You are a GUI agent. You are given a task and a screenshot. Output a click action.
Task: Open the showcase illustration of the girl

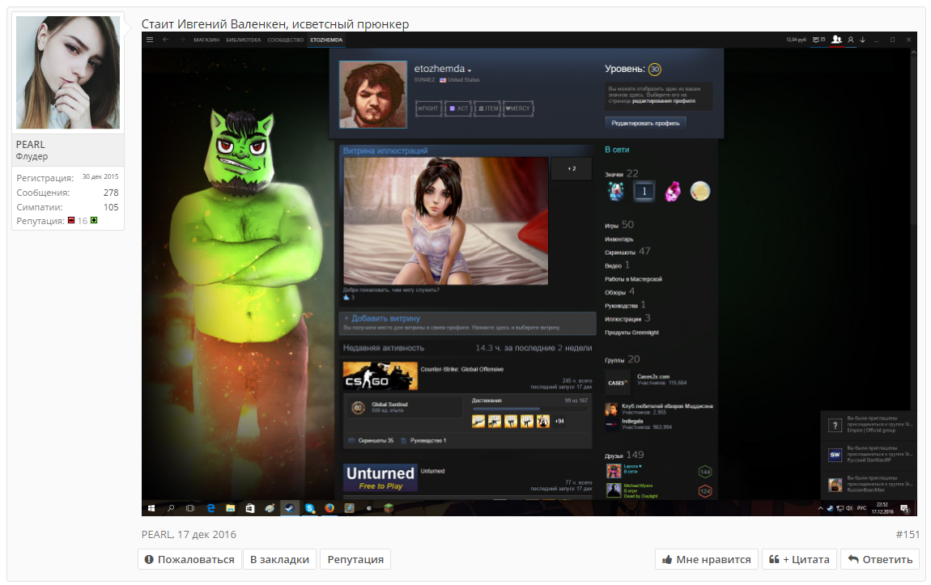(445, 221)
